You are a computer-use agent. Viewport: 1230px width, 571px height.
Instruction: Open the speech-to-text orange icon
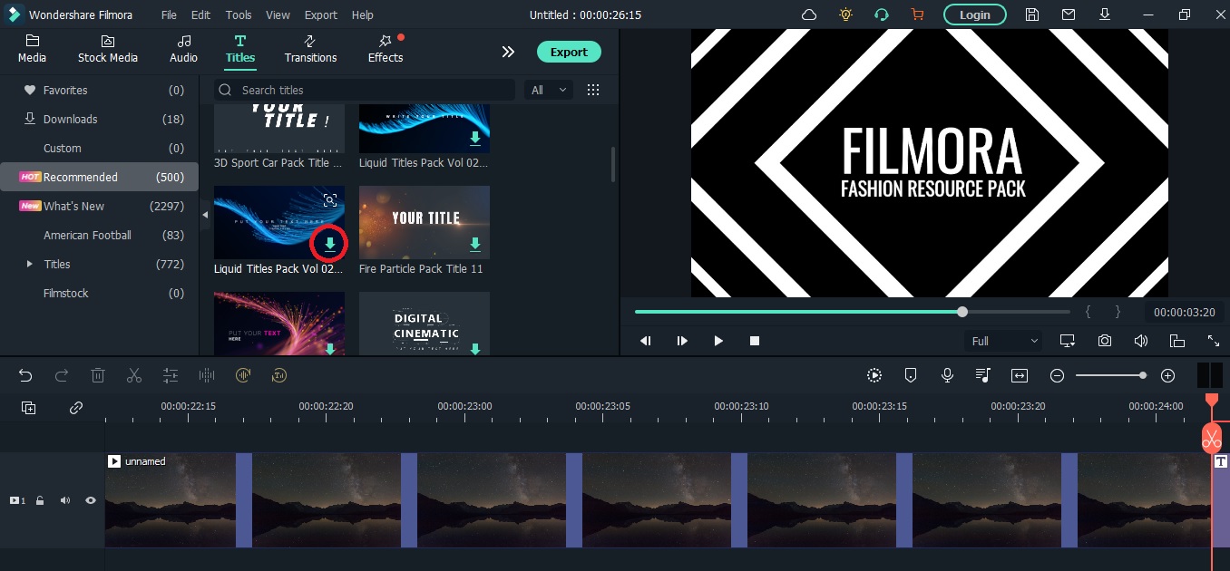279,375
